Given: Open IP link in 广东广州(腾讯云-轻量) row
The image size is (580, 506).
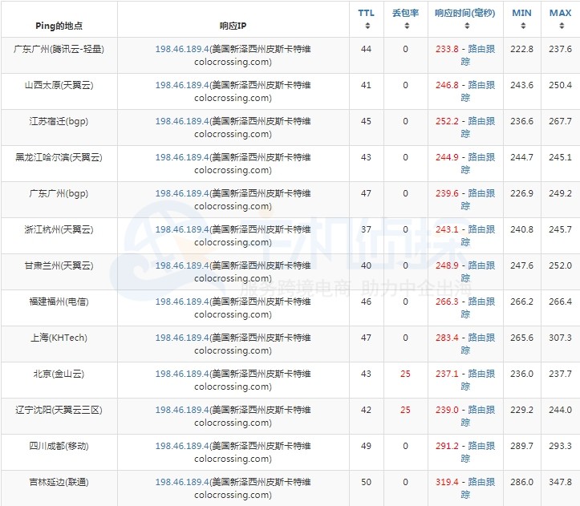Looking at the screenshot, I should click(182, 49).
